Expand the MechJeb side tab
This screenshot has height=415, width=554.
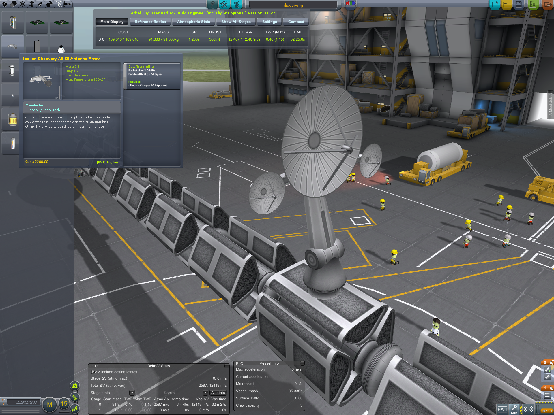551,105
